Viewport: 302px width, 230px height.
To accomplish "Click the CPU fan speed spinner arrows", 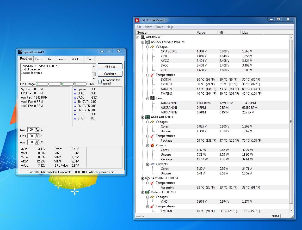I will click(x=37, y=136).
